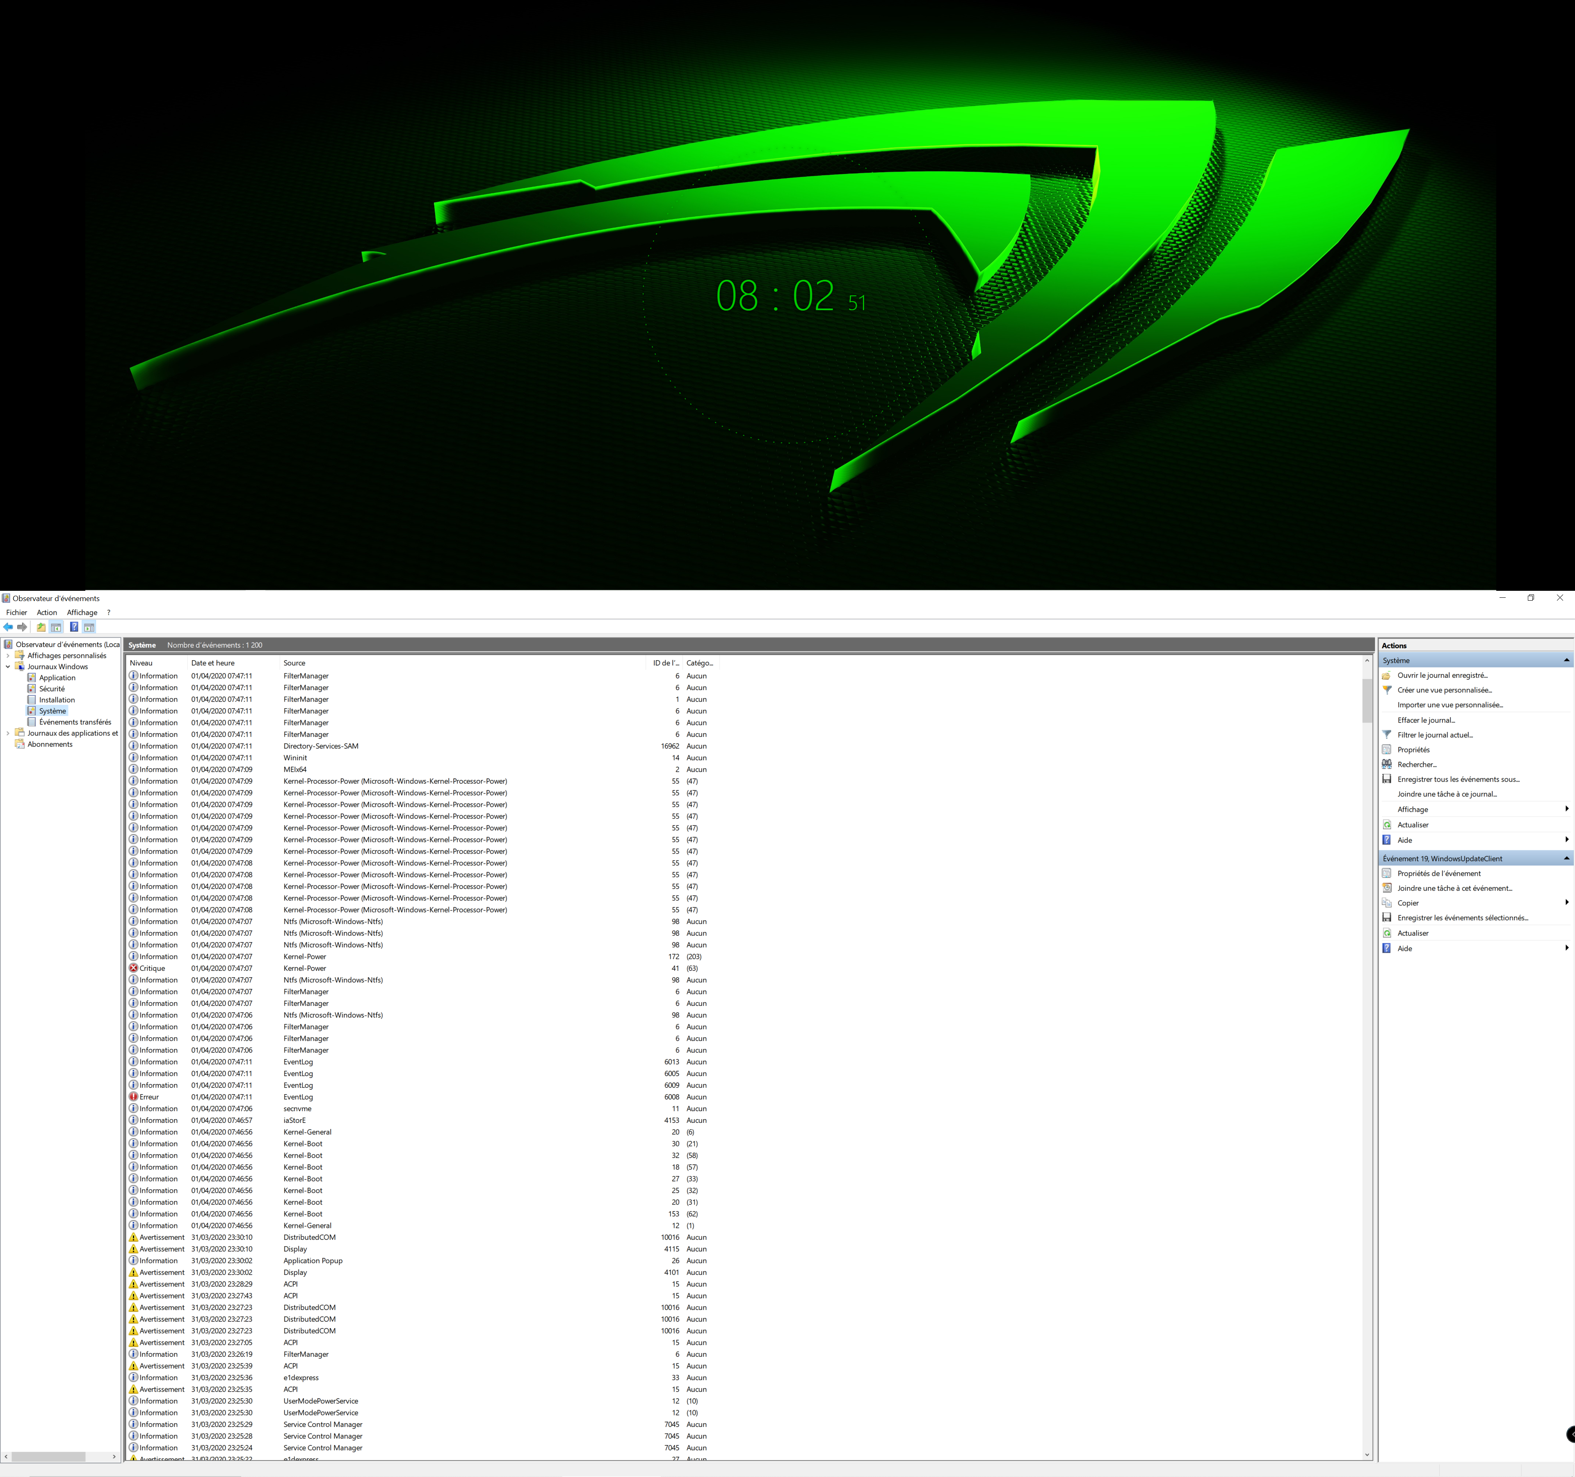Screen dimensions: 1575x1477
Task: Toggle the Actions pane toolbar icon
Action: click(89, 627)
